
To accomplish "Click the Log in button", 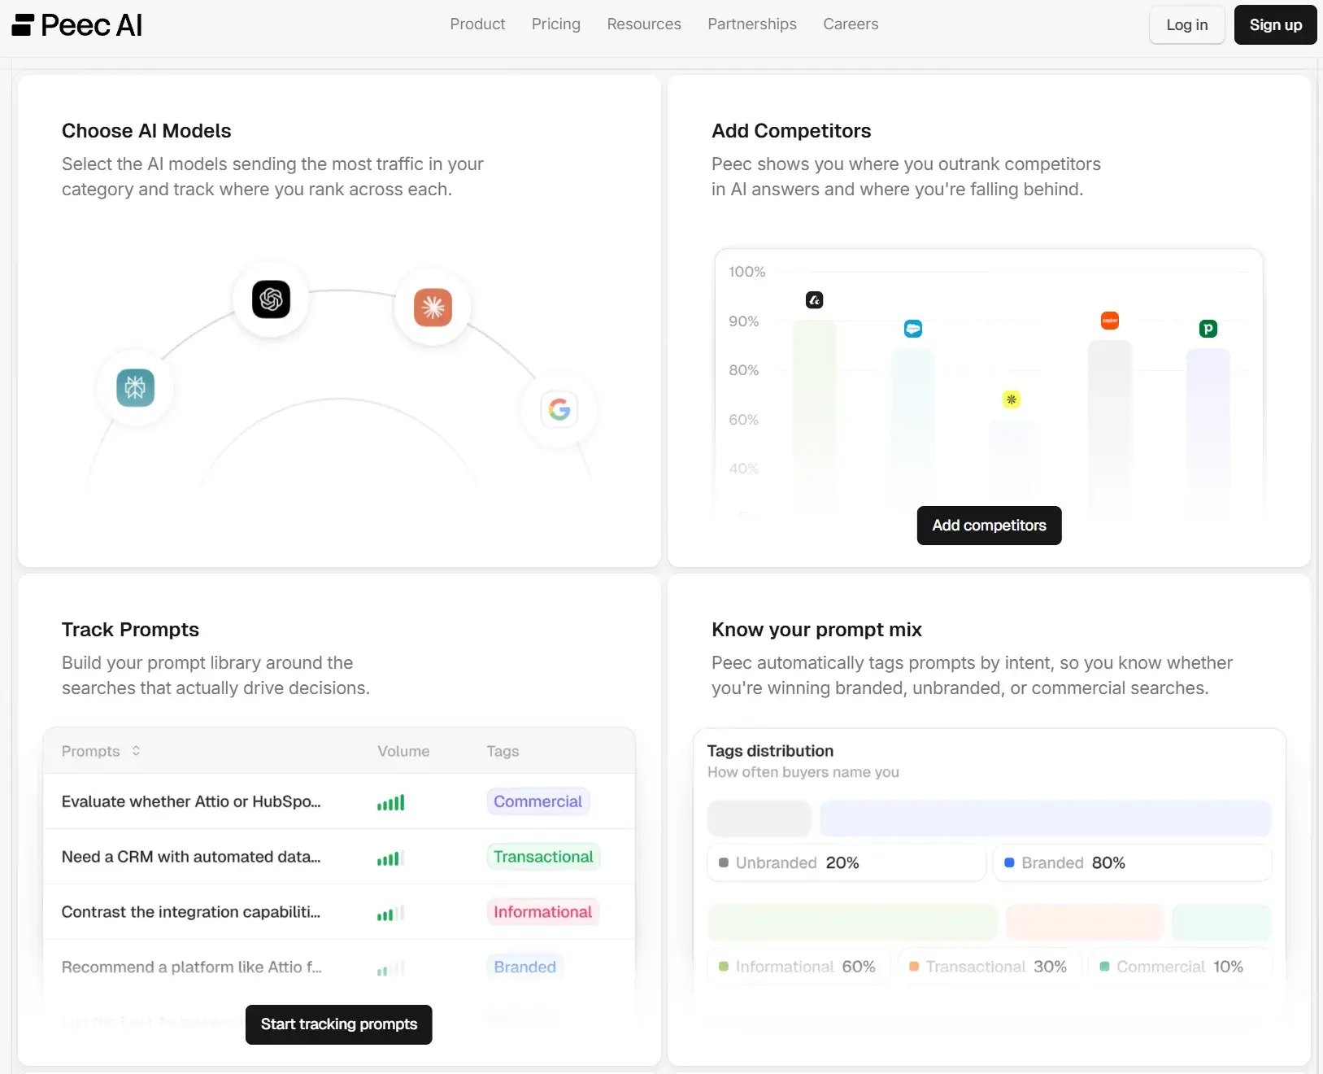I will click(1187, 25).
